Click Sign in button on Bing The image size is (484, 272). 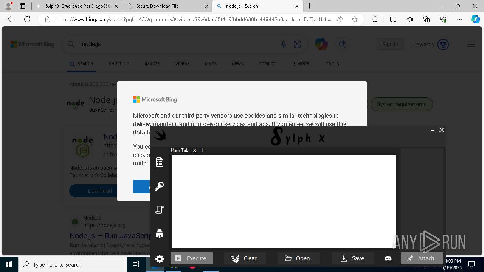[390, 44]
